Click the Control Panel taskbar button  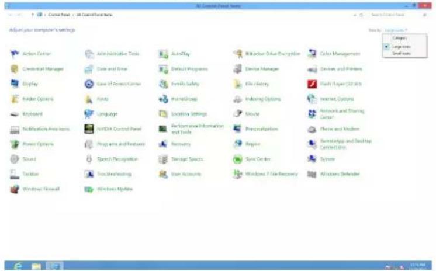coord(54,266)
